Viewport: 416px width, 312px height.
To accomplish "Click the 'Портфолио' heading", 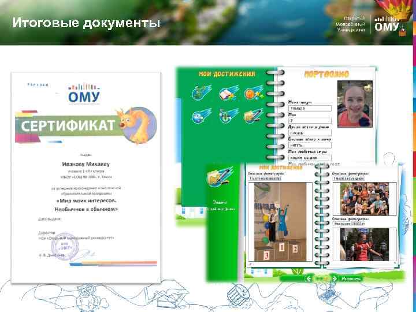I will click(326, 75).
